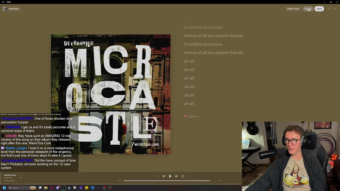340x191 pixels.
Task: Open the last green-red circular taskbar icon
Action: [110, 188]
